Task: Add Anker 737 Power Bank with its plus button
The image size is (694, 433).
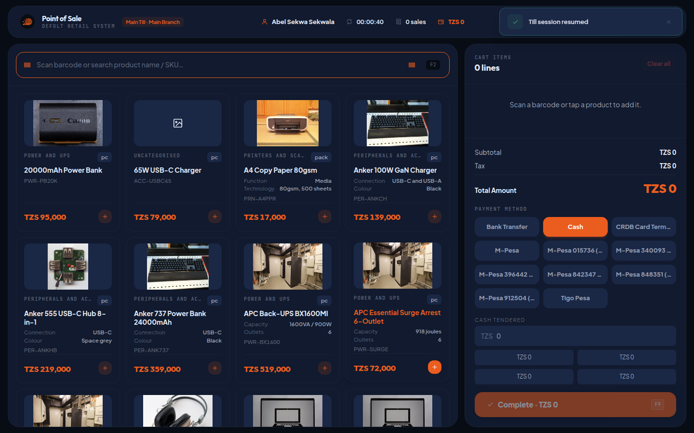Action: 215,369
